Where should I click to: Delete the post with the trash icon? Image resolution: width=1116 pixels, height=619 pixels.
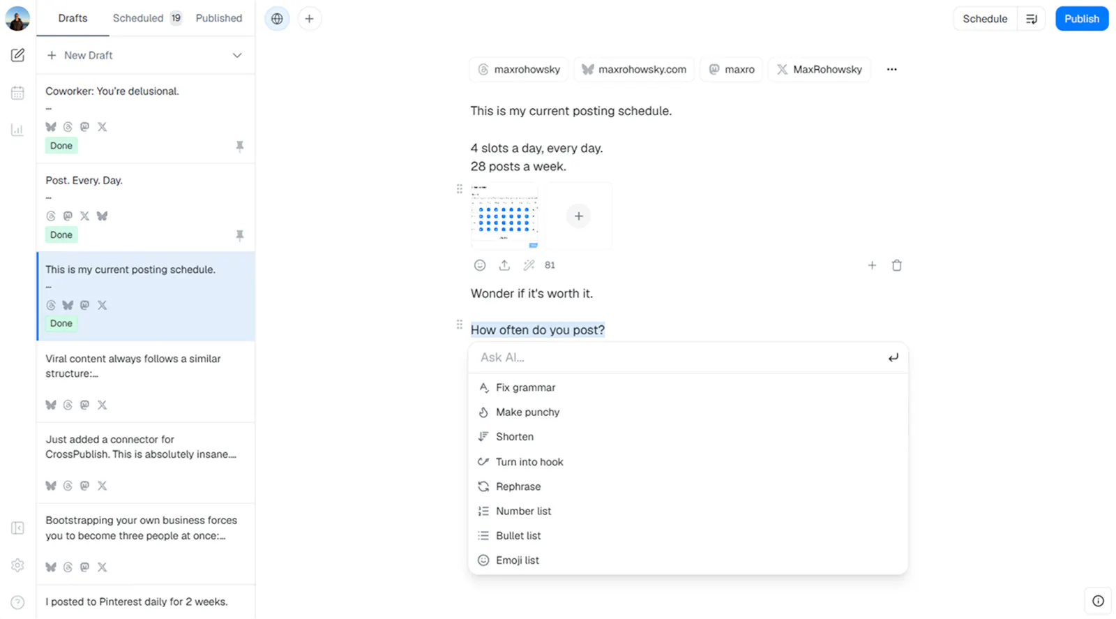(x=897, y=265)
